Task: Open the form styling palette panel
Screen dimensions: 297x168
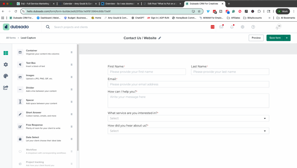Action: coord(6,76)
